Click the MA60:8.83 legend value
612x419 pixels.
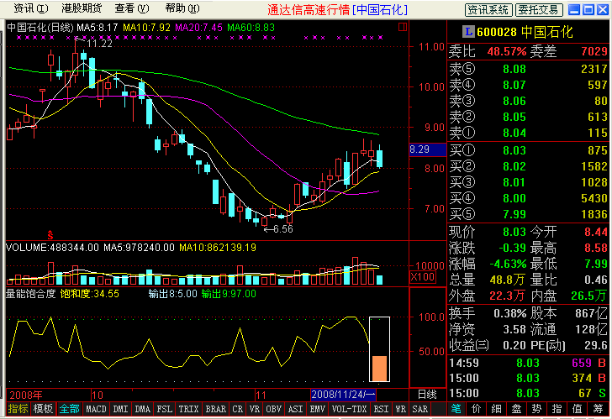point(251,27)
